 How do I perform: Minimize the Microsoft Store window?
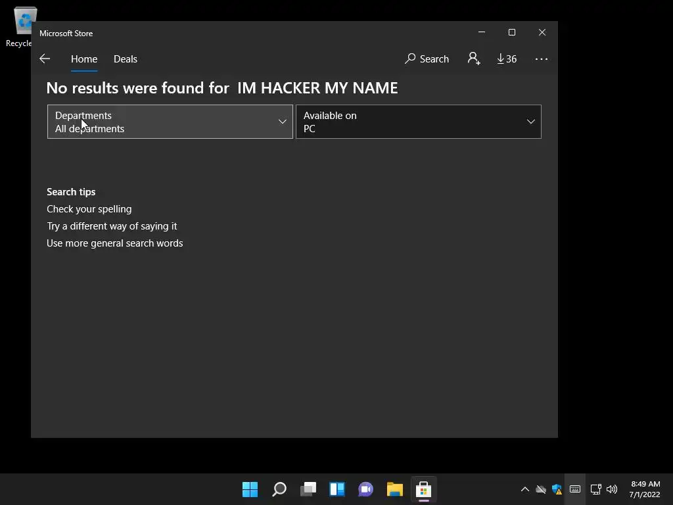click(x=482, y=32)
